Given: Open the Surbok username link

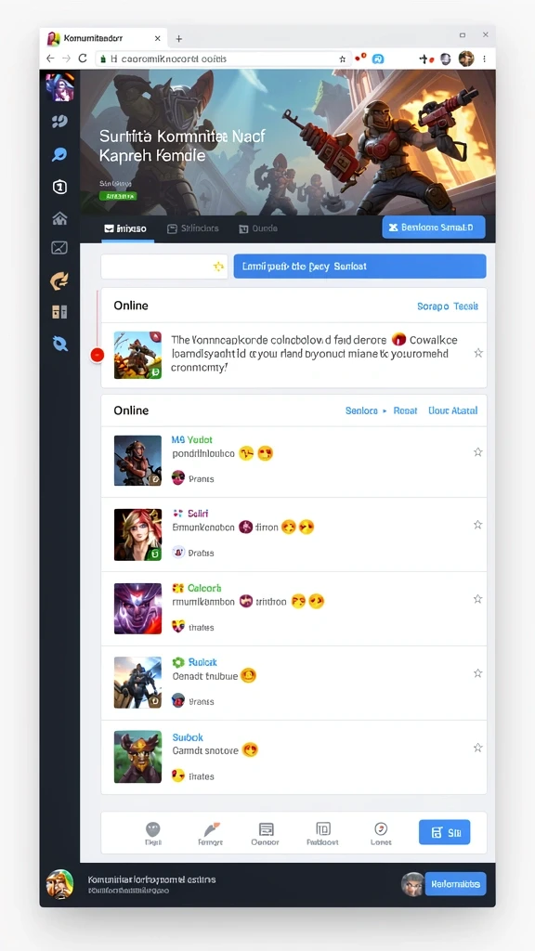Looking at the screenshot, I should (x=188, y=737).
